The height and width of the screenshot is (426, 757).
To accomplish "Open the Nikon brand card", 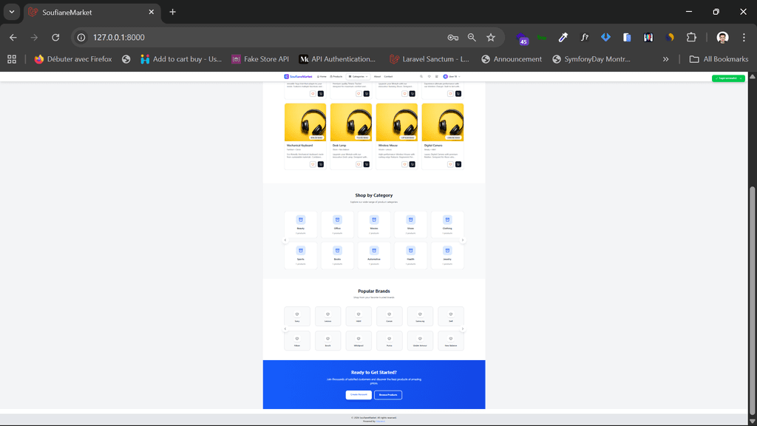I will pyautogui.click(x=297, y=341).
